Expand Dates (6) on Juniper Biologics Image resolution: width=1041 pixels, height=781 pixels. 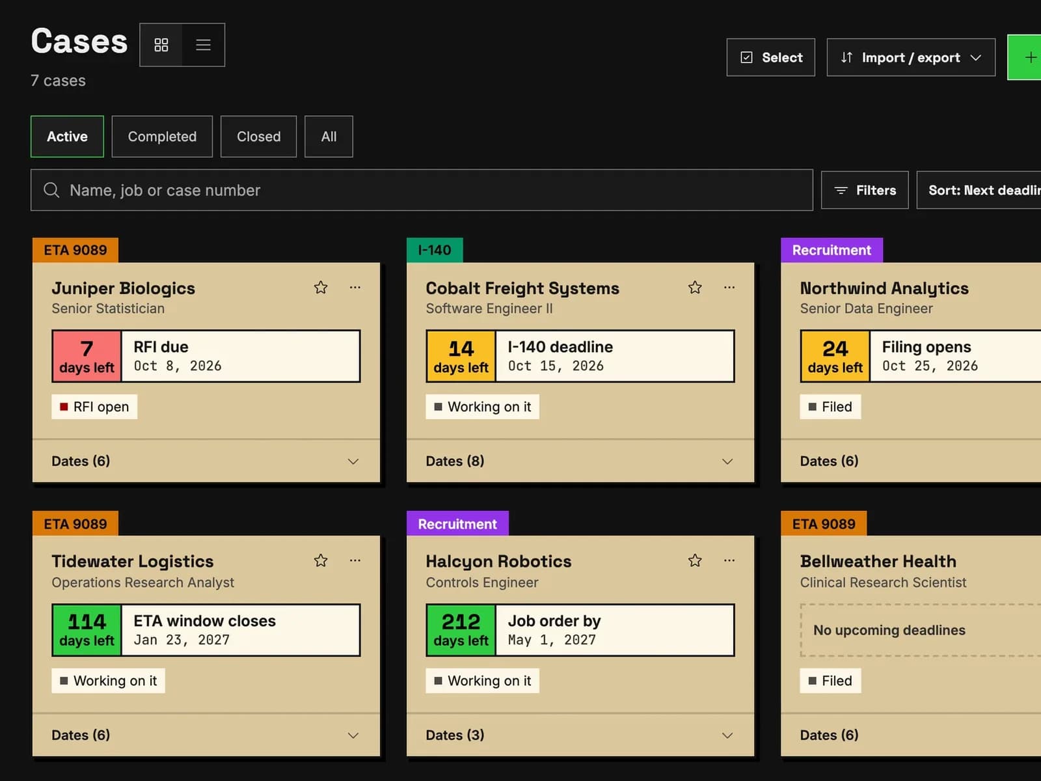pyautogui.click(x=206, y=461)
